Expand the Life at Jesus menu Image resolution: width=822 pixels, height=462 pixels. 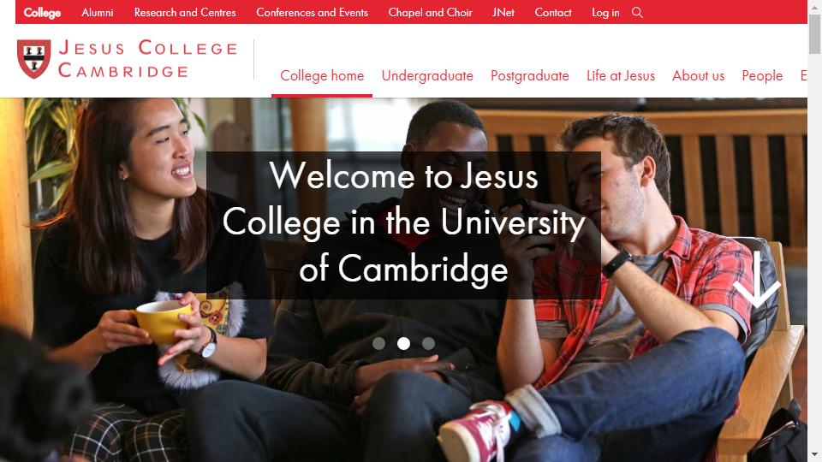[x=621, y=76]
